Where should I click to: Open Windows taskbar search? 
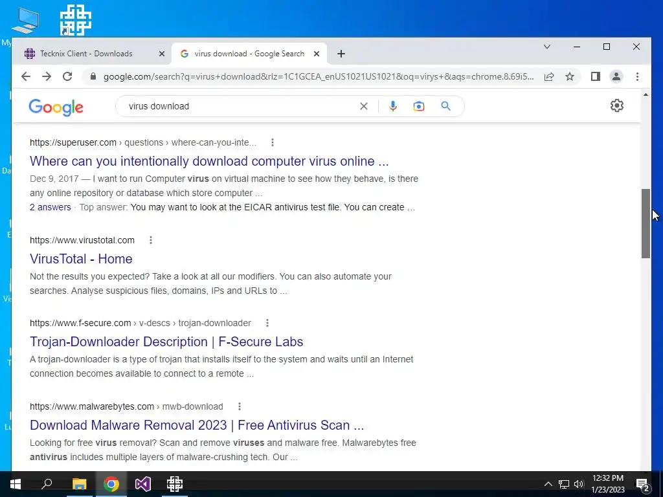(x=47, y=484)
